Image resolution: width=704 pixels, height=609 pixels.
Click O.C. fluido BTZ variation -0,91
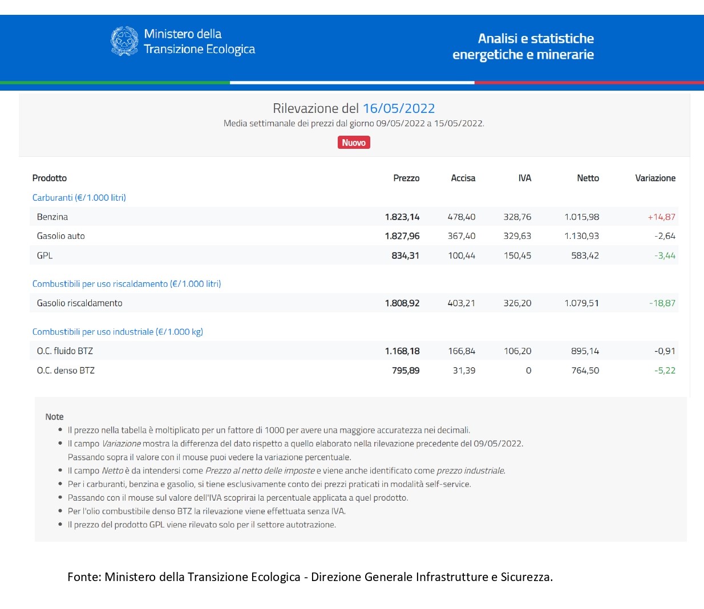click(x=665, y=351)
